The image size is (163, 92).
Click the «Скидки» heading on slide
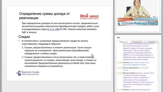click(24, 37)
